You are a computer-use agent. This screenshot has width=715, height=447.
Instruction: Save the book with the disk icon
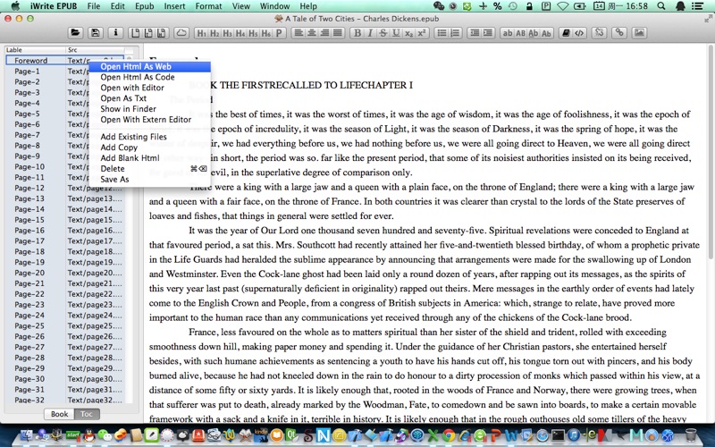coord(96,33)
